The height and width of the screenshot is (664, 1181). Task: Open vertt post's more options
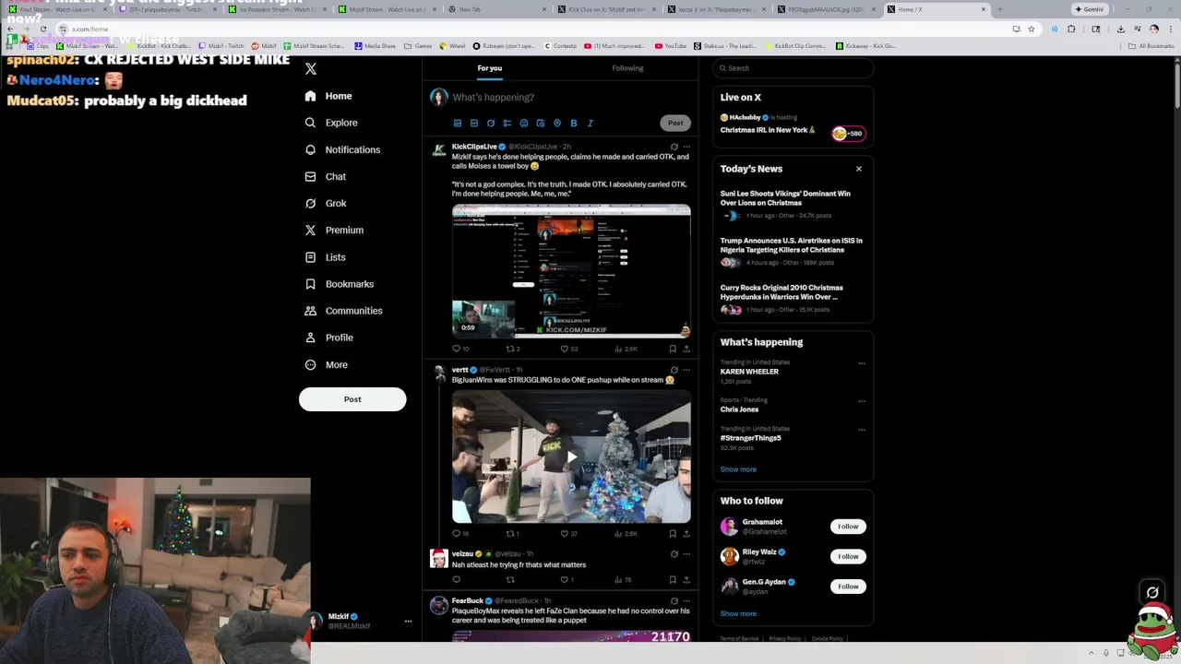[686, 370]
